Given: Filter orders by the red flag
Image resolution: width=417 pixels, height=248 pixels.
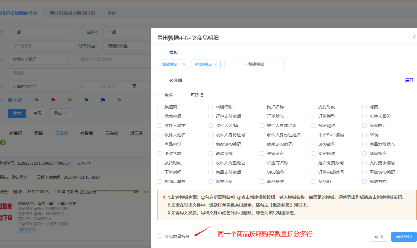Looking at the screenshot, I should tap(53, 100).
